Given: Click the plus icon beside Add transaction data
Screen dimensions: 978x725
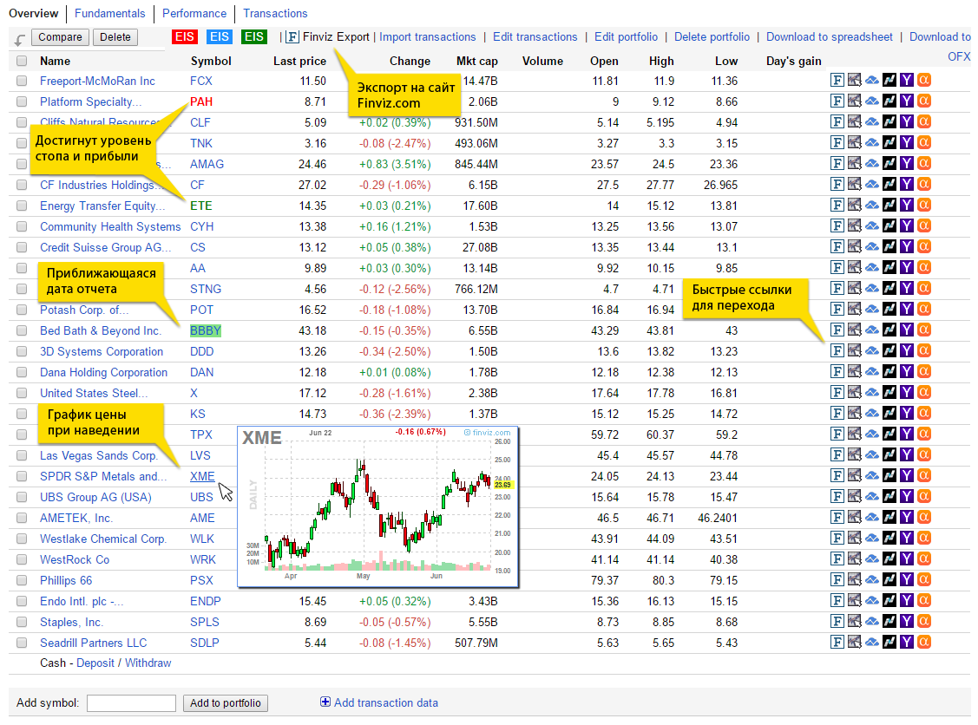Looking at the screenshot, I should (325, 702).
